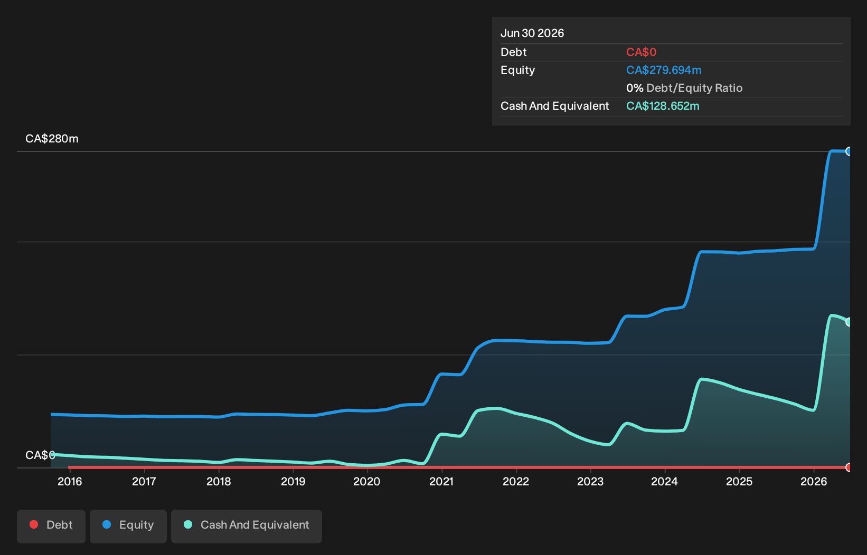Click the 2026 x-axis label
The image size is (867, 555).
(x=814, y=481)
